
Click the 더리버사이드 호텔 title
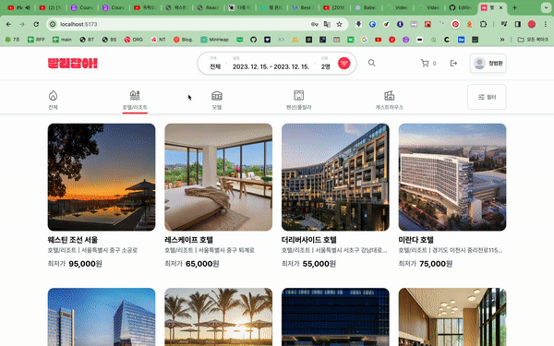(308, 240)
